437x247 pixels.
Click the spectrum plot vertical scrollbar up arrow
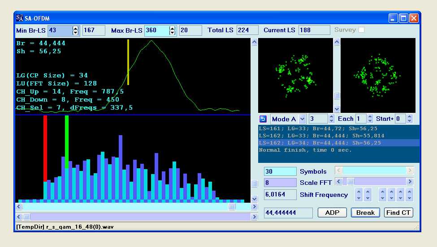coord(255,42)
